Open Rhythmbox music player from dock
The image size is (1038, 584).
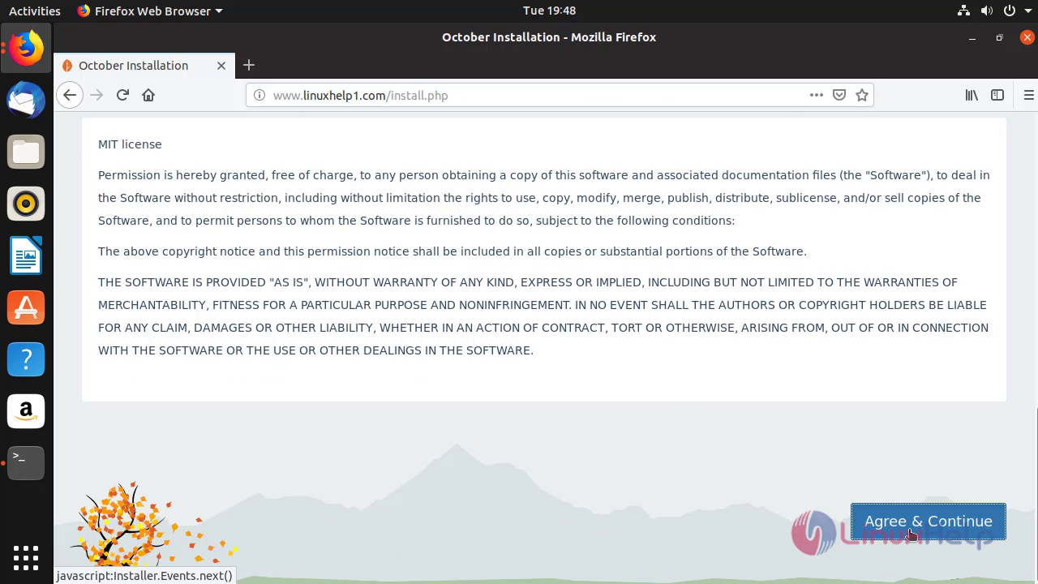[26, 204]
